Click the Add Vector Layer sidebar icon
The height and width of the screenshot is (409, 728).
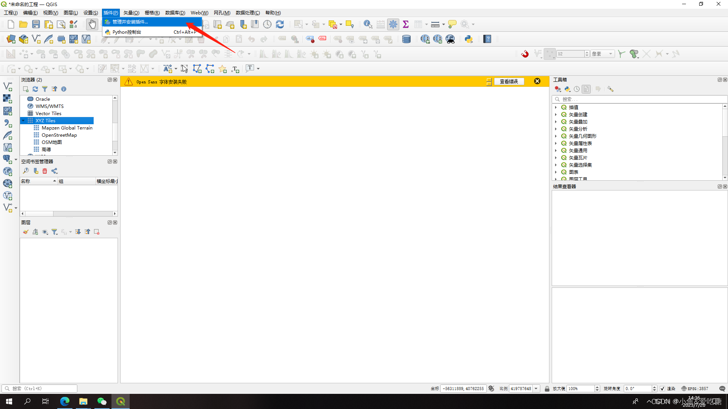coord(8,86)
